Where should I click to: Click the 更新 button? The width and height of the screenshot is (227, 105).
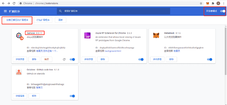(61, 20)
